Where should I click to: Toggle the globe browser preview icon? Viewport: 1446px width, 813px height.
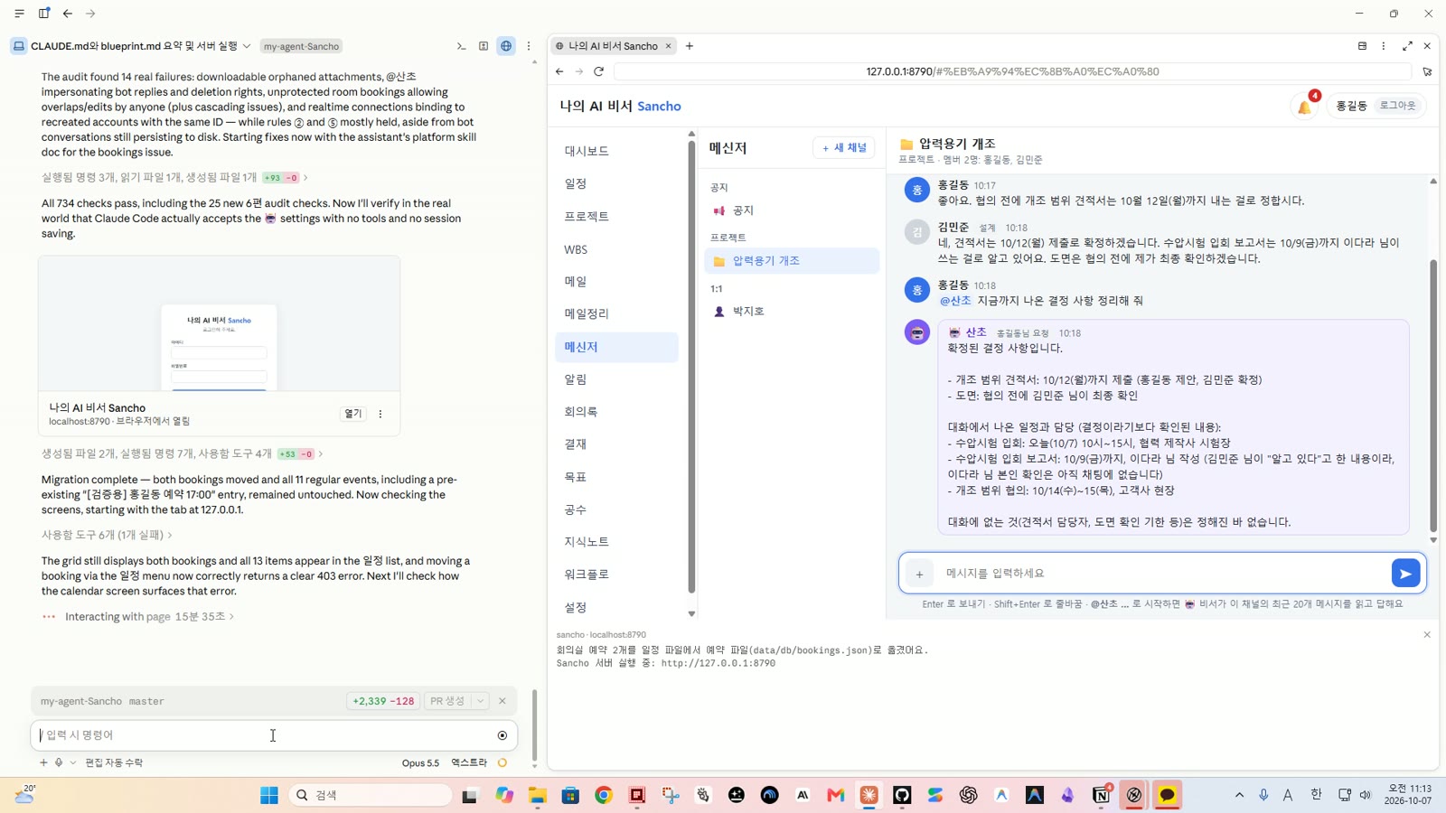pos(506,46)
